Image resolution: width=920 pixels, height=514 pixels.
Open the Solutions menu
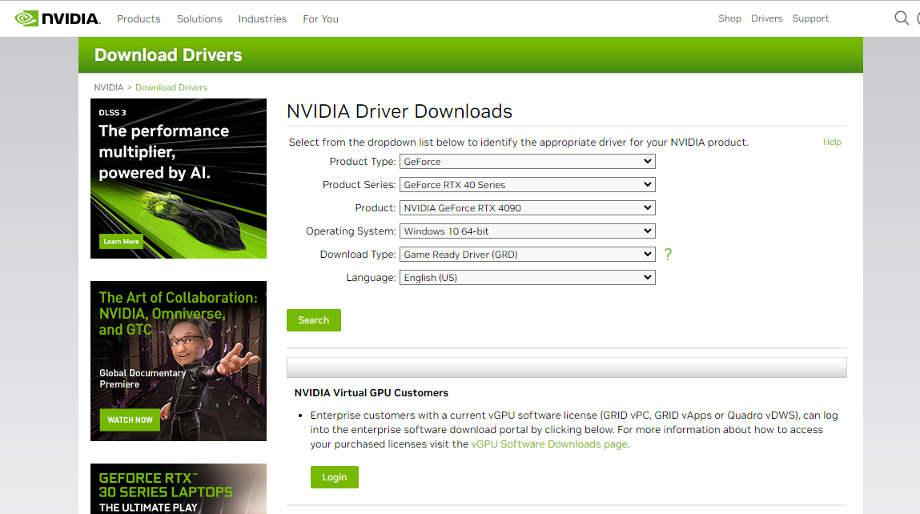point(199,18)
